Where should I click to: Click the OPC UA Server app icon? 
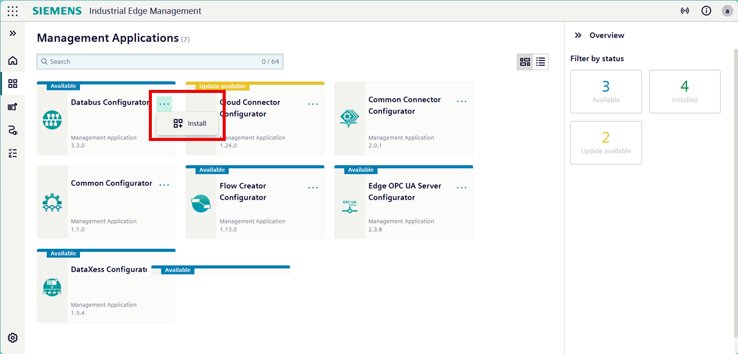(x=349, y=206)
